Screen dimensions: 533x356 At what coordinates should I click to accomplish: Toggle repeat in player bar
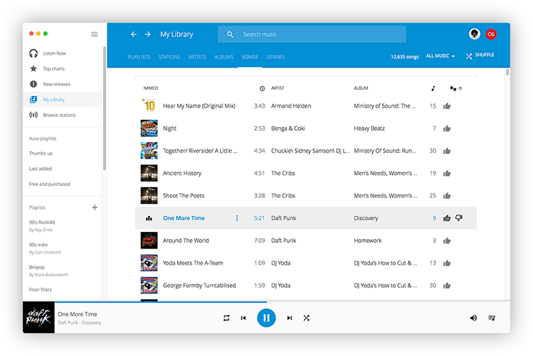point(227,318)
